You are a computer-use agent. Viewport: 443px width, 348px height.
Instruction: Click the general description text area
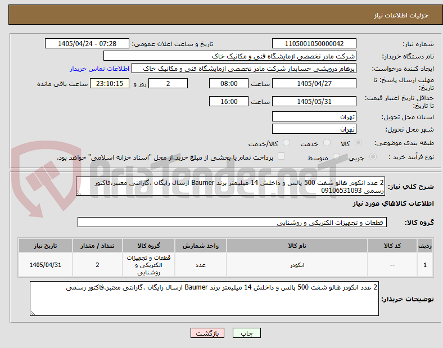[x=230, y=187]
